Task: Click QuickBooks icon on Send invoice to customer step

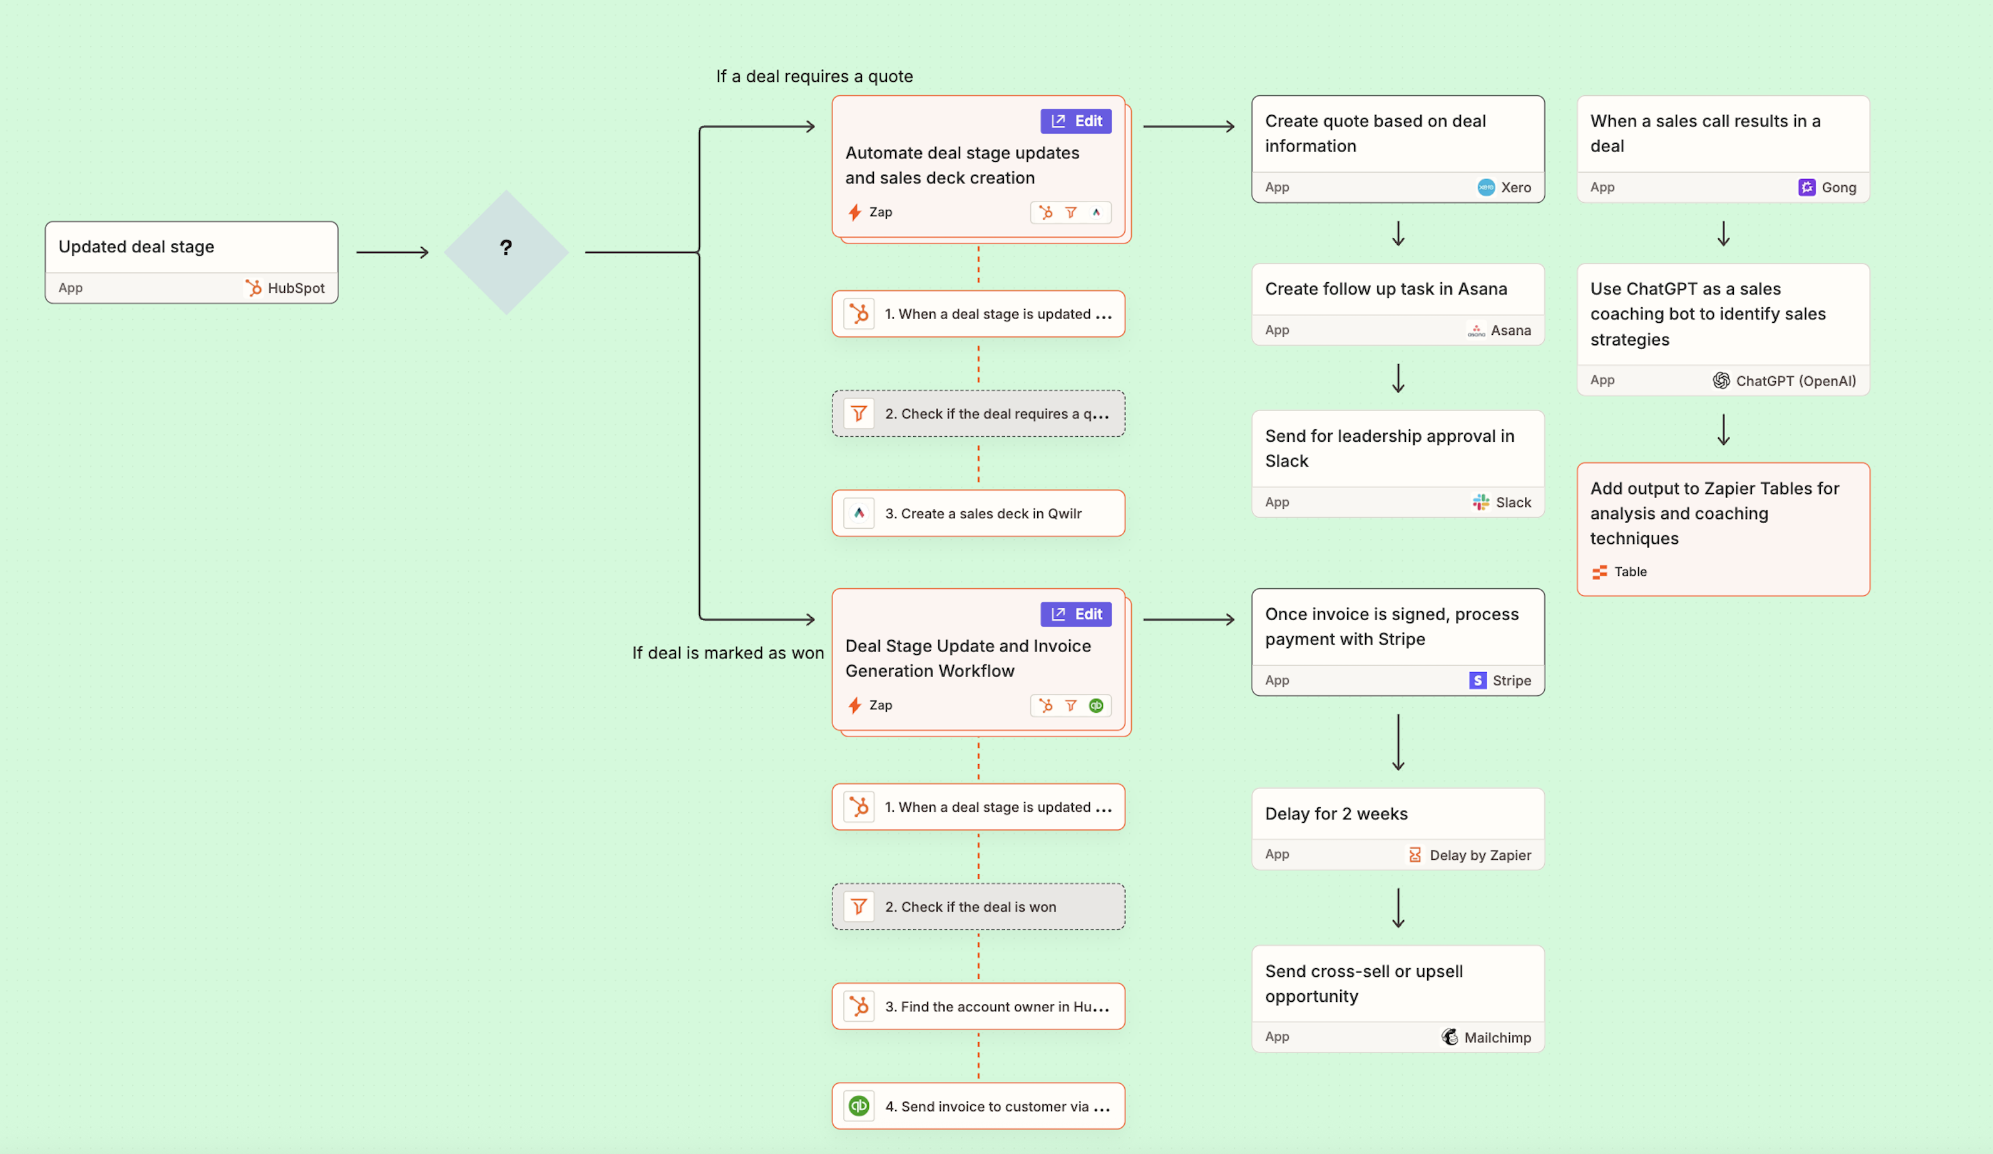Action: coord(859,1106)
